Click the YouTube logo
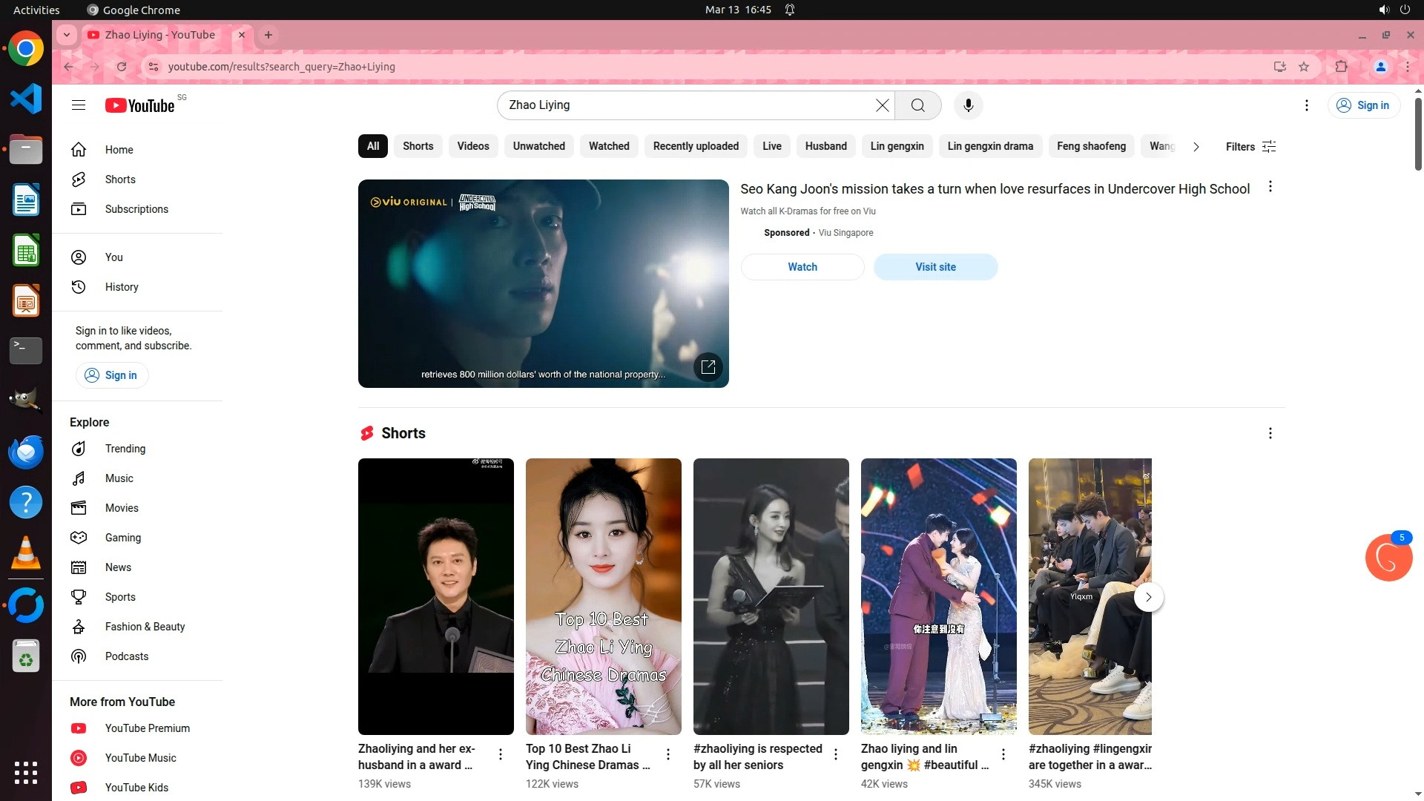 coord(140,105)
